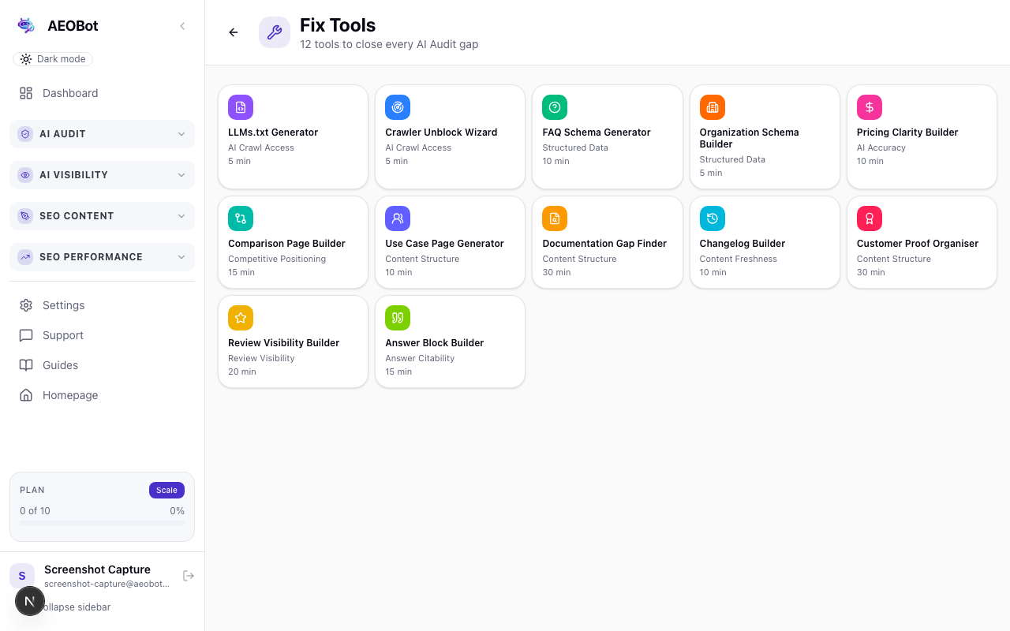Screen dimensions: 1010x631
Task: Toggle Dark mode
Action: point(53,59)
